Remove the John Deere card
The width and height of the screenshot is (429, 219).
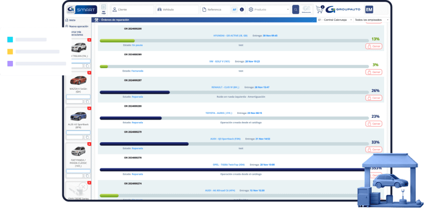pos(89,183)
